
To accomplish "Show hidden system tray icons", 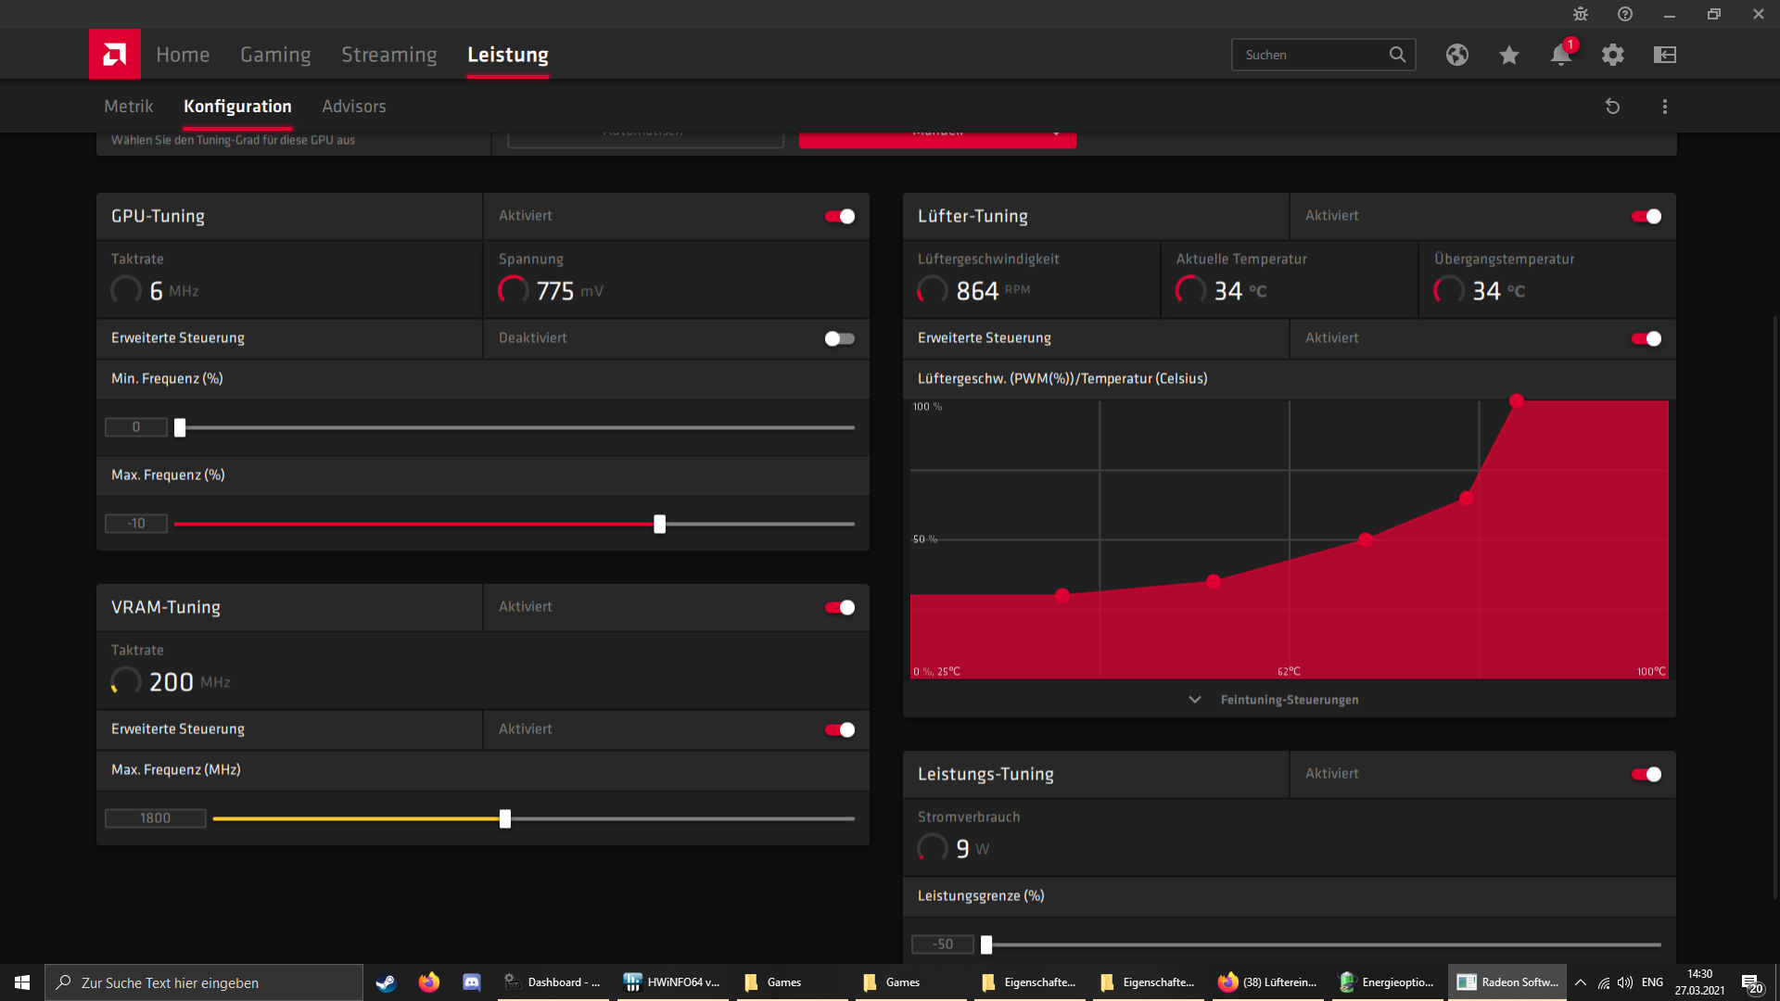I will point(1581,982).
